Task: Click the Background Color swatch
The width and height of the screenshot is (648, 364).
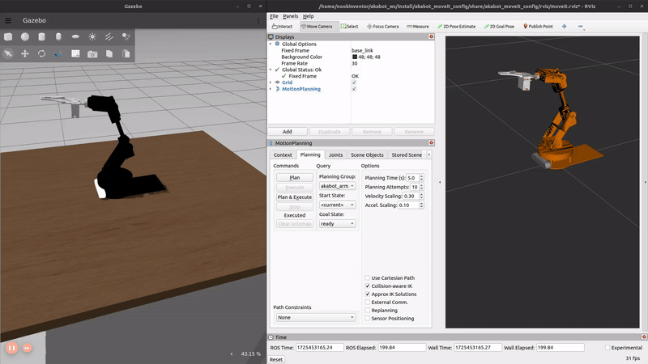Action: pos(354,57)
